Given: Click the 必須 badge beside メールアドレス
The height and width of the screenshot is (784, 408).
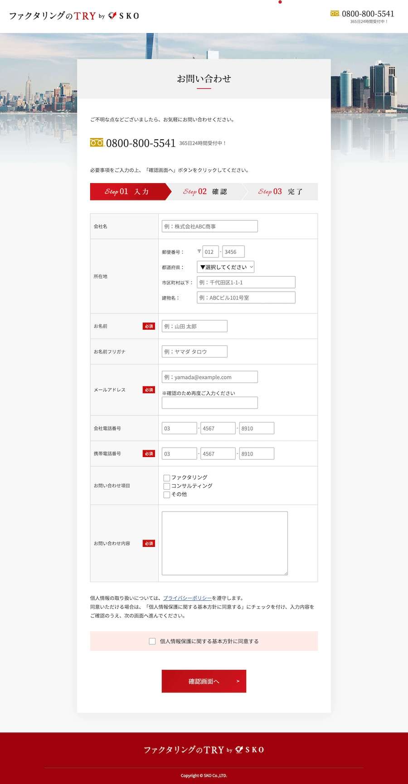Looking at the screenshot, I should click(149, 390).
